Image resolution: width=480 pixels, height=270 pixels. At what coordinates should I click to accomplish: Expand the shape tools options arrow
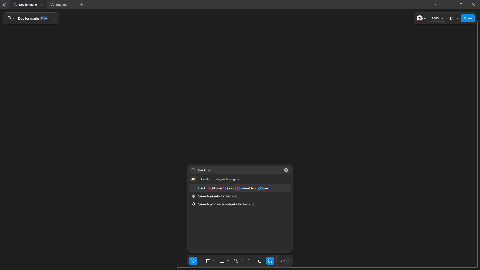(228, 261)
